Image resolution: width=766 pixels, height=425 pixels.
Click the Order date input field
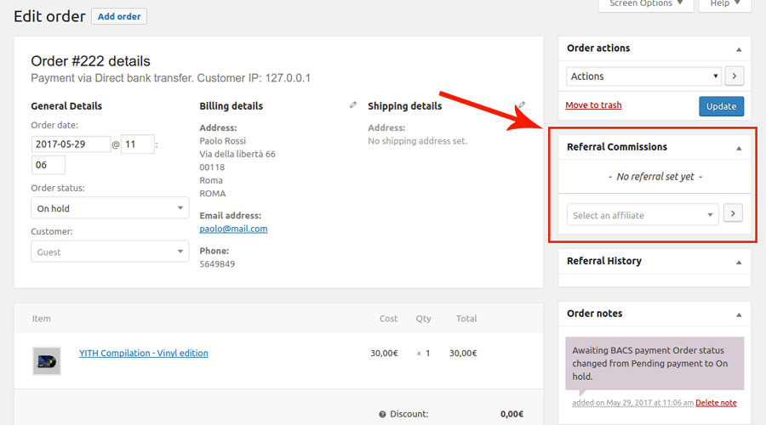click(71, 144)
